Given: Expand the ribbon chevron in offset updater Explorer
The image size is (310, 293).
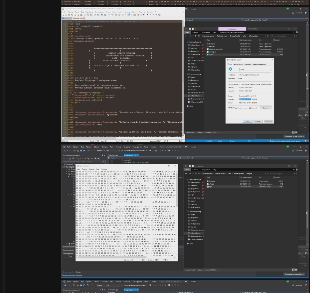Looking at the screenshot, I should pos(294,32).
